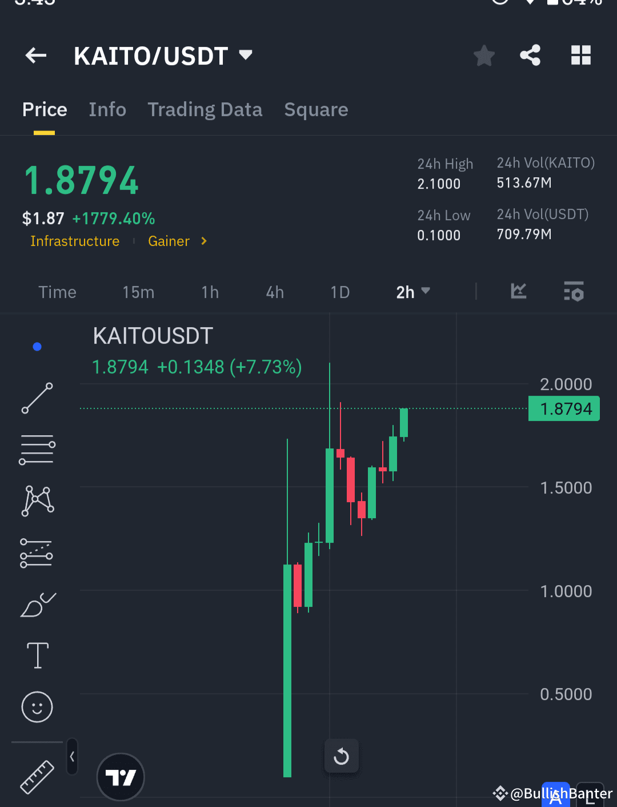Tap the chart refresh button

[x=342, y=756]
